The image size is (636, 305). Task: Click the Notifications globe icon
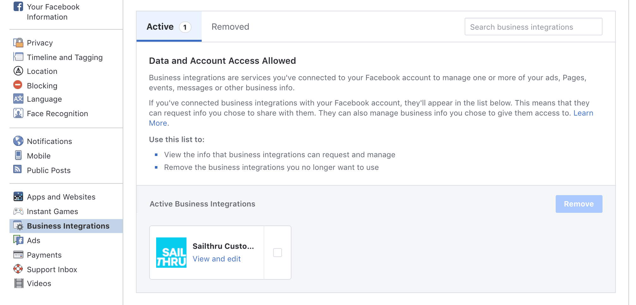[18, 141]
